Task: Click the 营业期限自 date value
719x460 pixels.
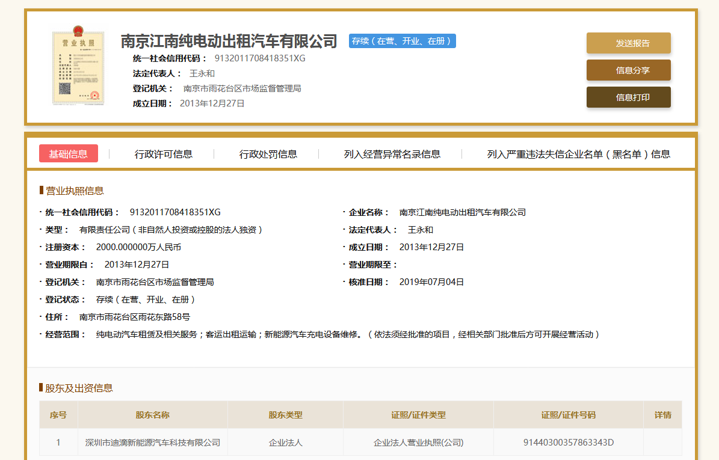Action: [x=137, y=265]
